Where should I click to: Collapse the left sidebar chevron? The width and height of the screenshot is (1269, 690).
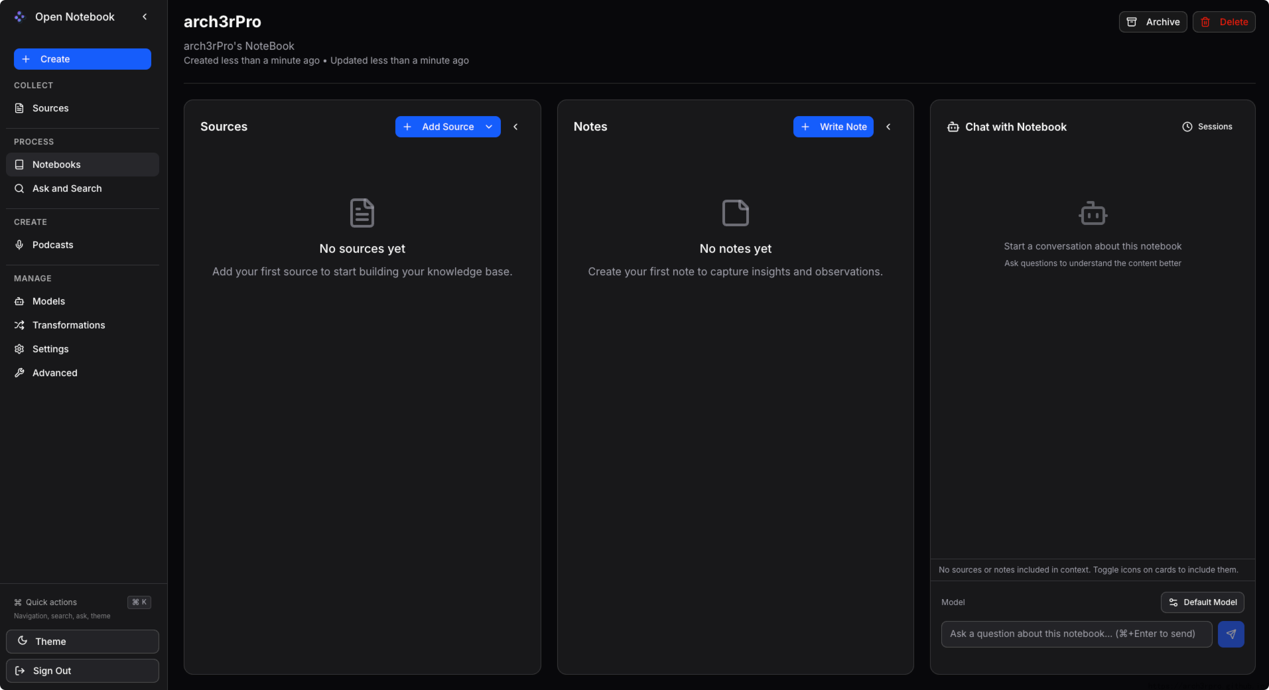coord(145,17)
